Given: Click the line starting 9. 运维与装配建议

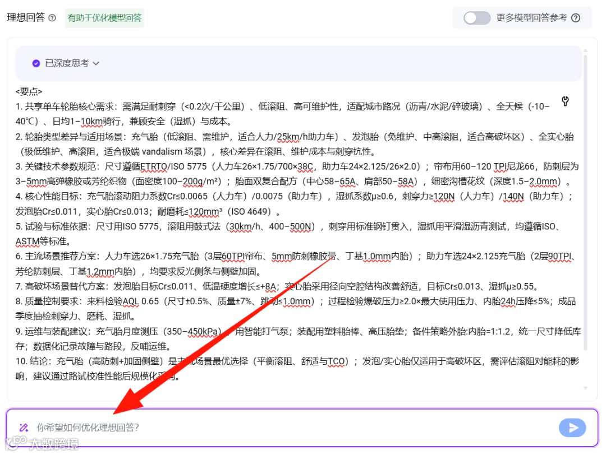Looking at the screenshot, I should (299, 332).
